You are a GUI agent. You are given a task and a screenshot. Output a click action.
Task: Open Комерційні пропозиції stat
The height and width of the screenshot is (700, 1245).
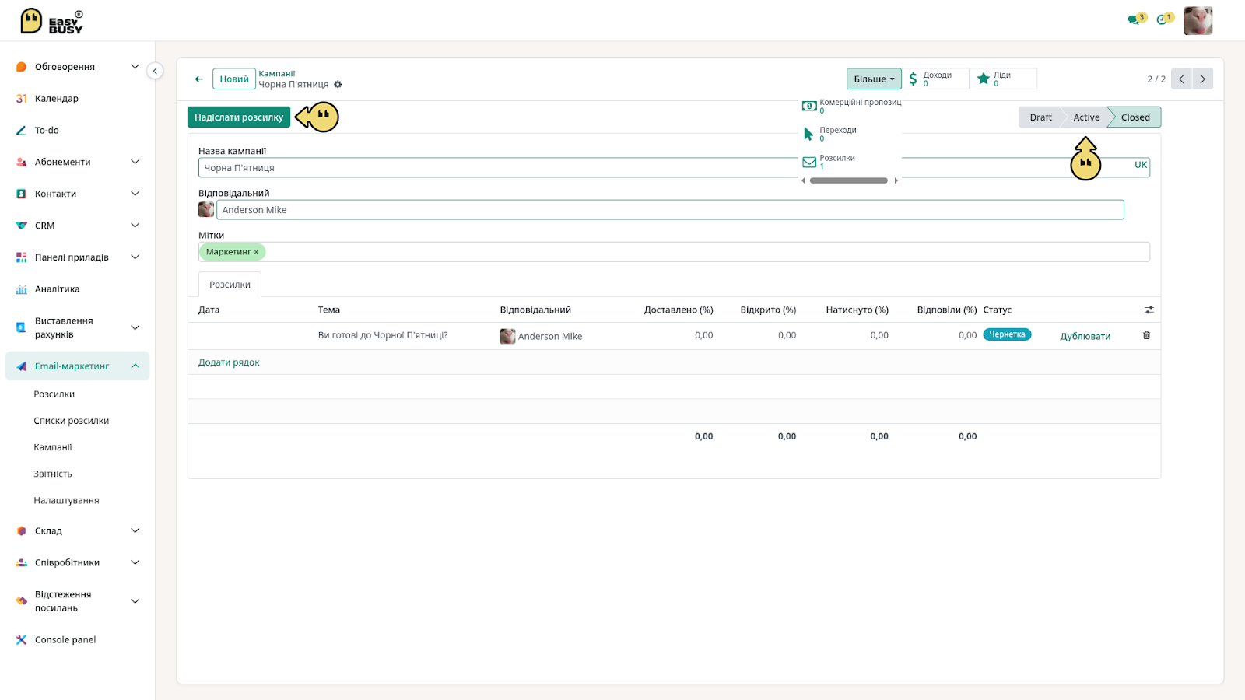pos(851,106)
